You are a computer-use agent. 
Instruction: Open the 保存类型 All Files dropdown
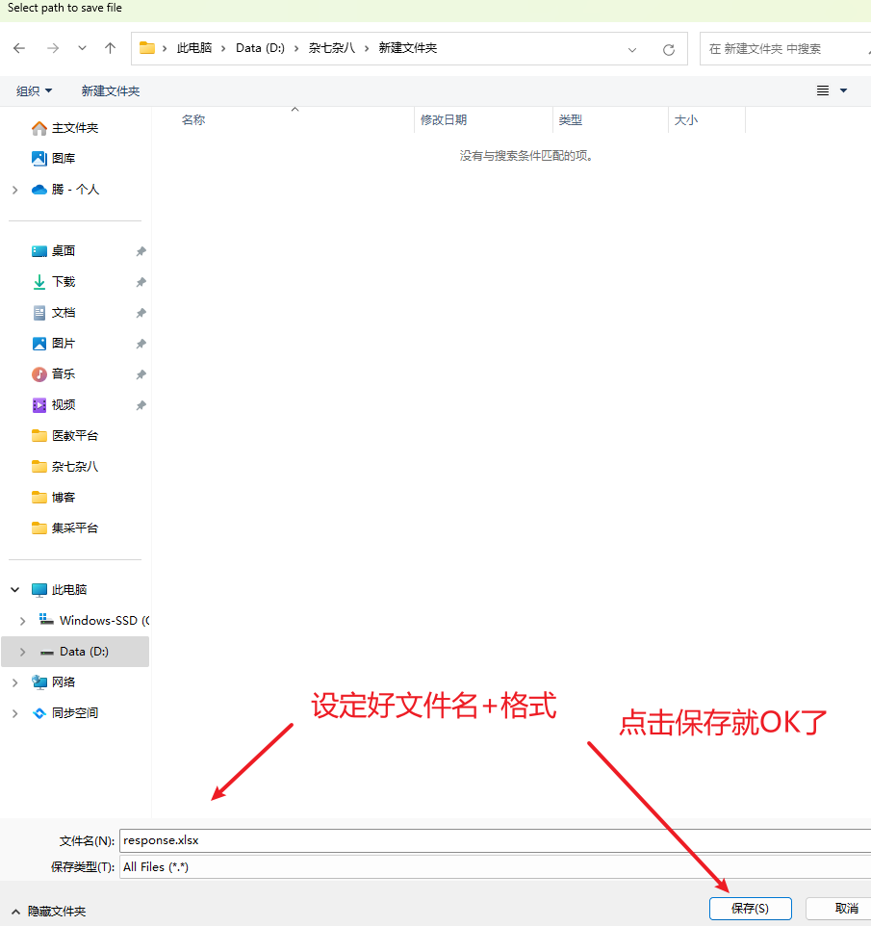(495, 867)
